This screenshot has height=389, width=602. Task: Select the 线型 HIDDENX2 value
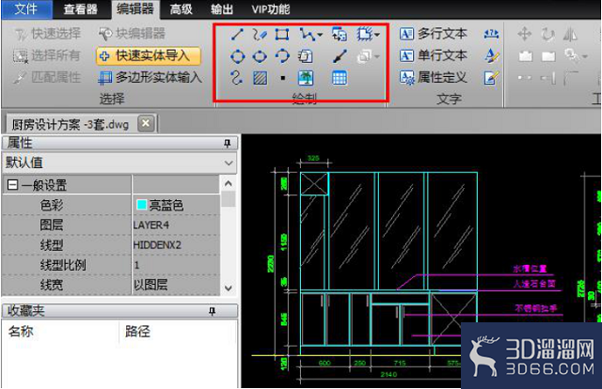click(x=157, y=245)
